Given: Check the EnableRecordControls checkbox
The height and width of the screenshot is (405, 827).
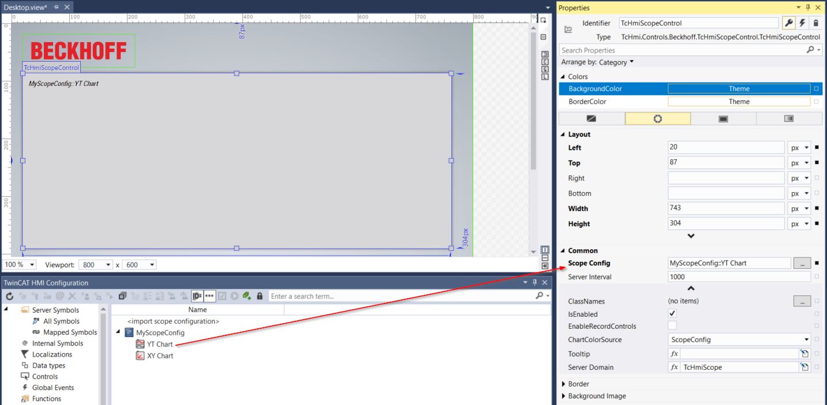Looking at the screenshot, I should click(672, 326).
